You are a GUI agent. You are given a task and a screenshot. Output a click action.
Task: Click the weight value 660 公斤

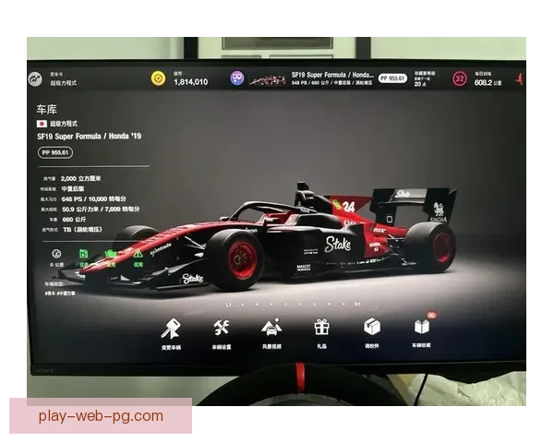74,220
